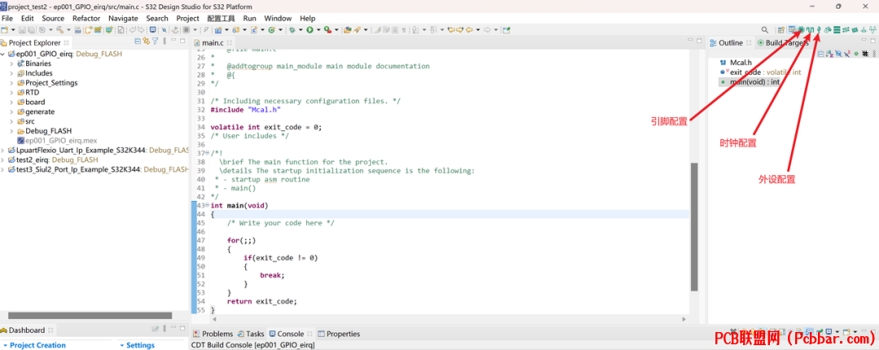Screen dimensions: 879x350
Task: Click the Save icon in toolbar
Action: [x=23, y=30]
